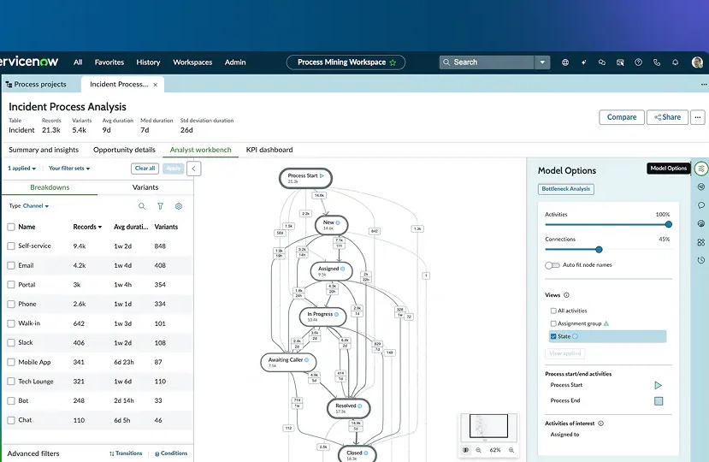709x462 pixels.
Task: Open the Workspaces menu
Action: point(192,62)
